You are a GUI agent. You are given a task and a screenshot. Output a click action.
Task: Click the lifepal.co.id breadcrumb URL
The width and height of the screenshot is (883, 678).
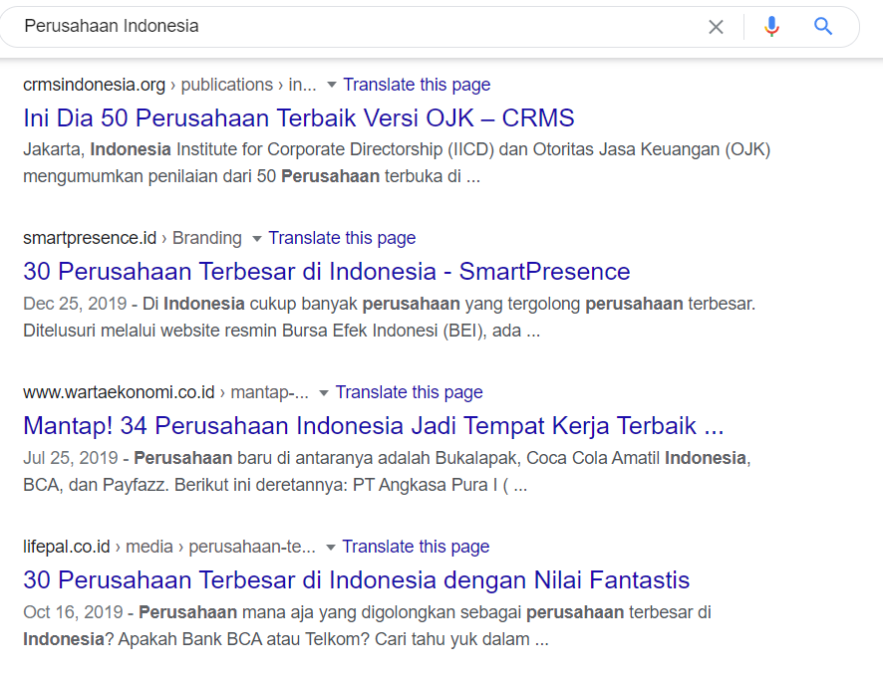click(67, 547)
